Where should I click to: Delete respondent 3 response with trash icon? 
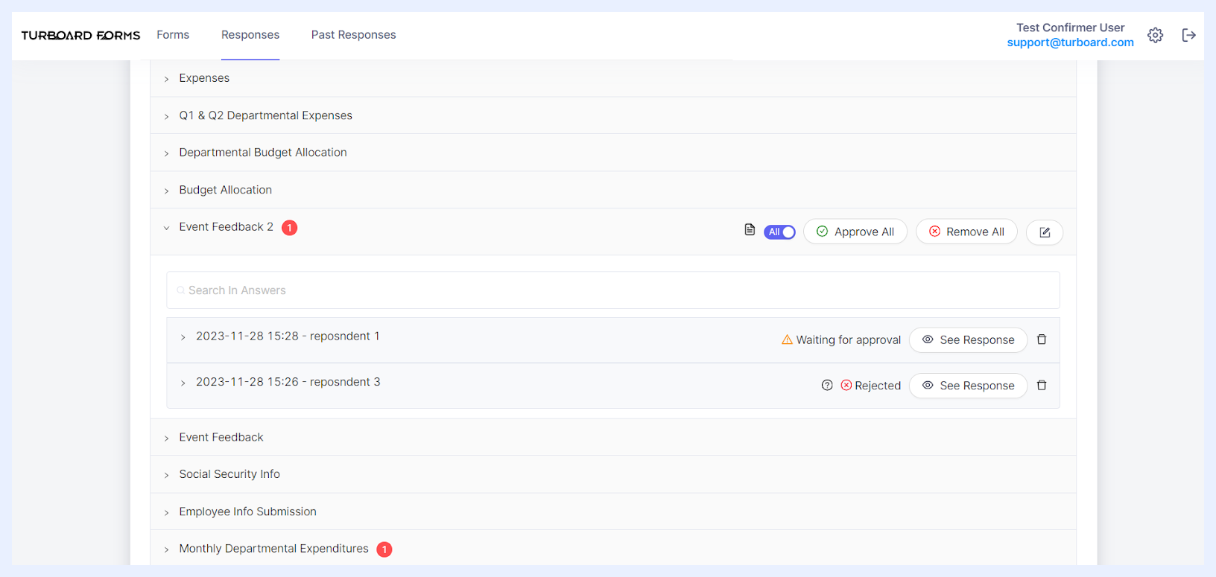pos(1042,386)
